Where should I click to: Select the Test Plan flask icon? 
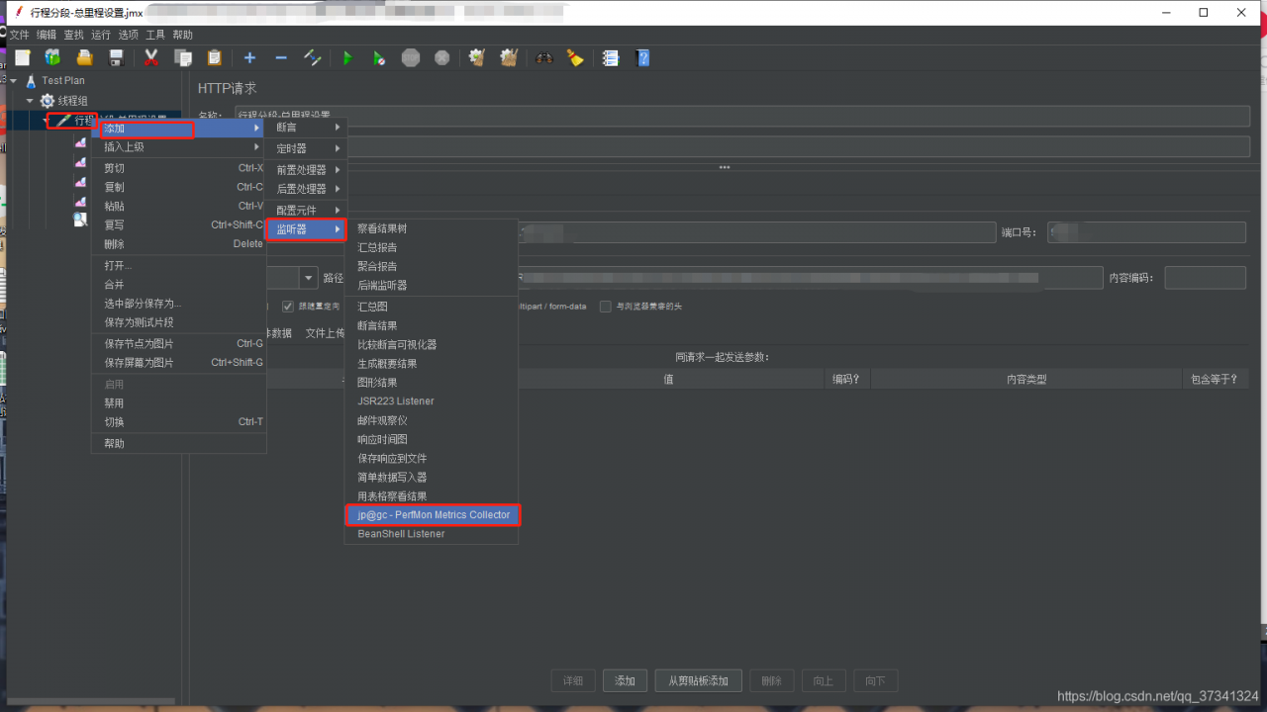coord(32,80)
